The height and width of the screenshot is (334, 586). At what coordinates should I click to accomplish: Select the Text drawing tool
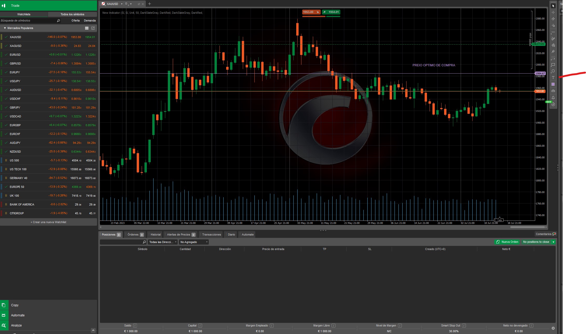point(553,78)
